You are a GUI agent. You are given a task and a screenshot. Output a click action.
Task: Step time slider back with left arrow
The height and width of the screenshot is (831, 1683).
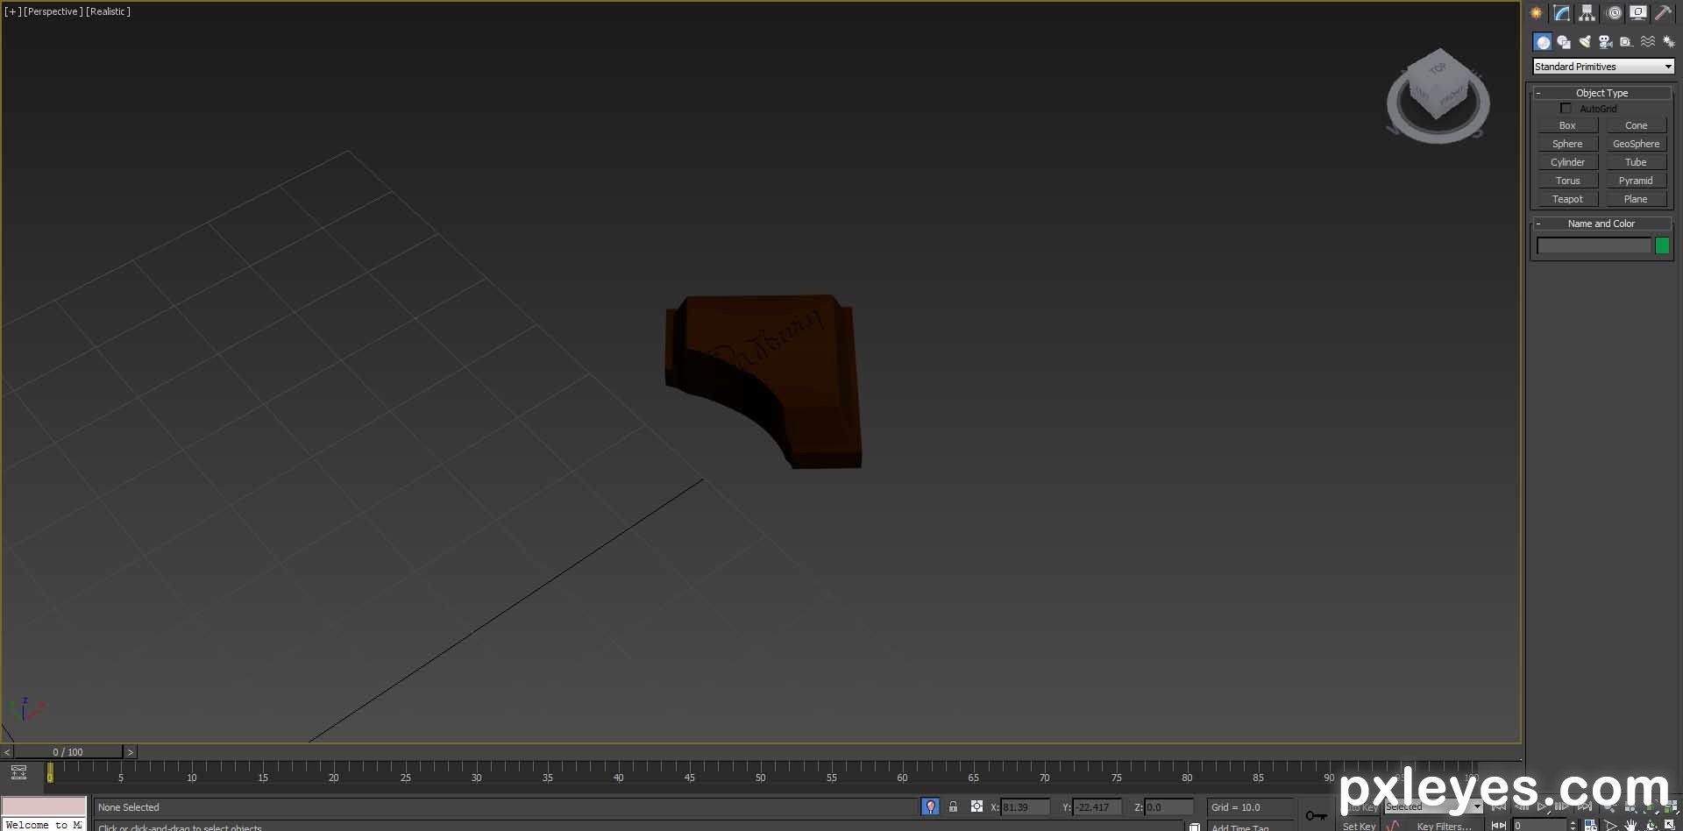7,752
